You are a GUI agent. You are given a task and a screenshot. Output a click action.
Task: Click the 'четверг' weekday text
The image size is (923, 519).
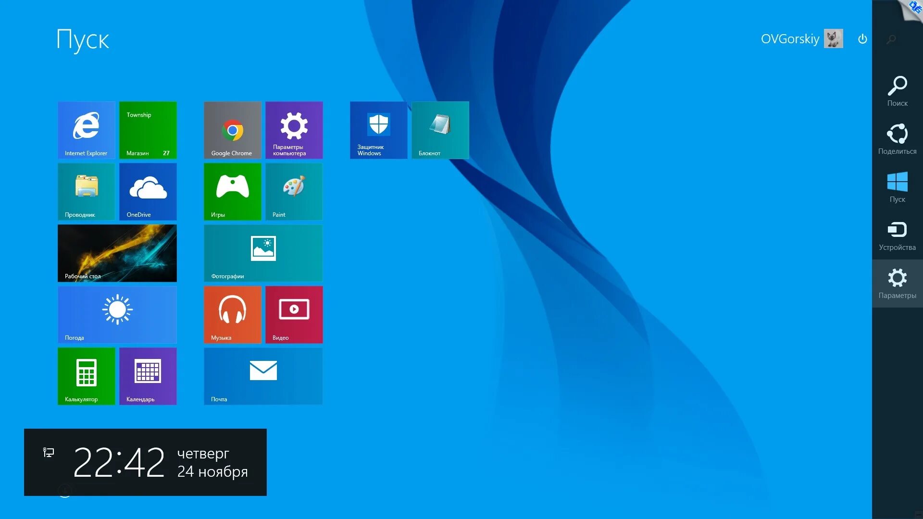click(x=203, y=453)
